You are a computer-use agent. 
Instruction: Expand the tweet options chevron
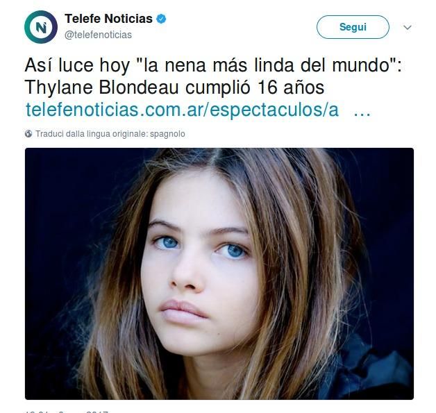(408, 27)
